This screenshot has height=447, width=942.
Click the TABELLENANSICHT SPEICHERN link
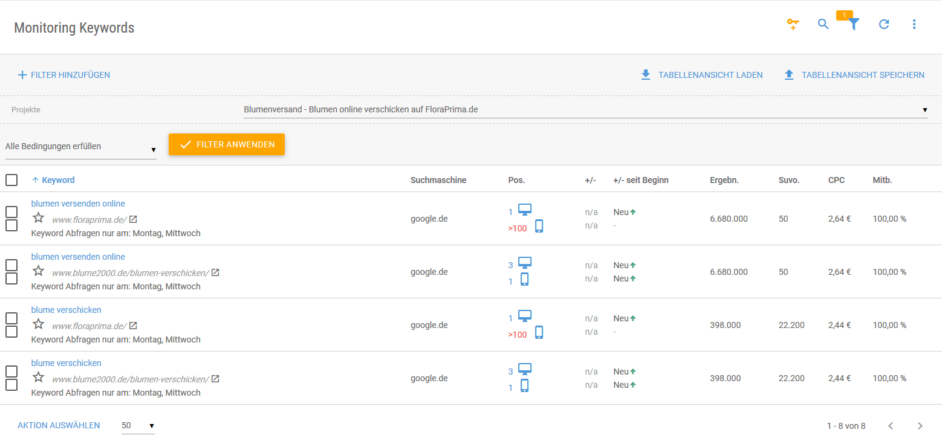[x=853, y=74]
